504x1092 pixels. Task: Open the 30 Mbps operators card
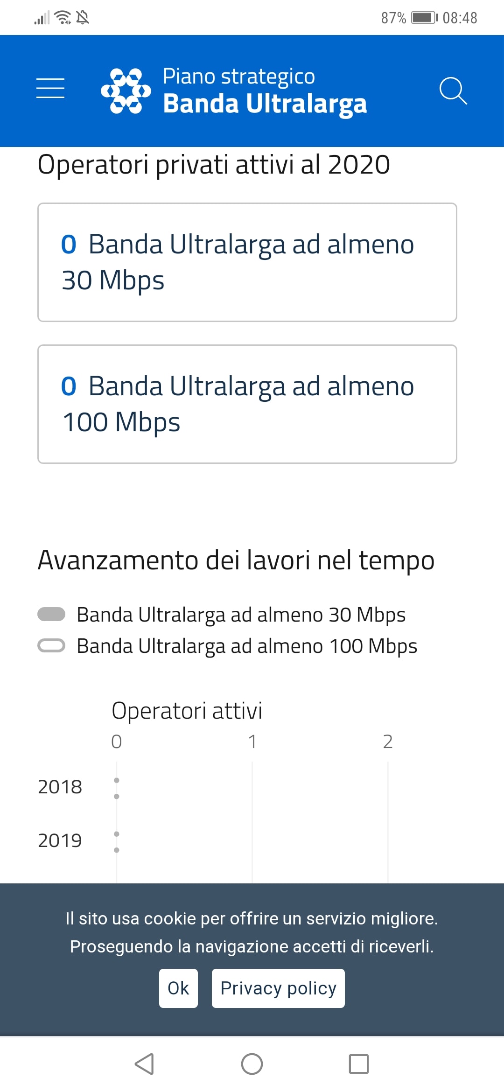pos(247,262)
